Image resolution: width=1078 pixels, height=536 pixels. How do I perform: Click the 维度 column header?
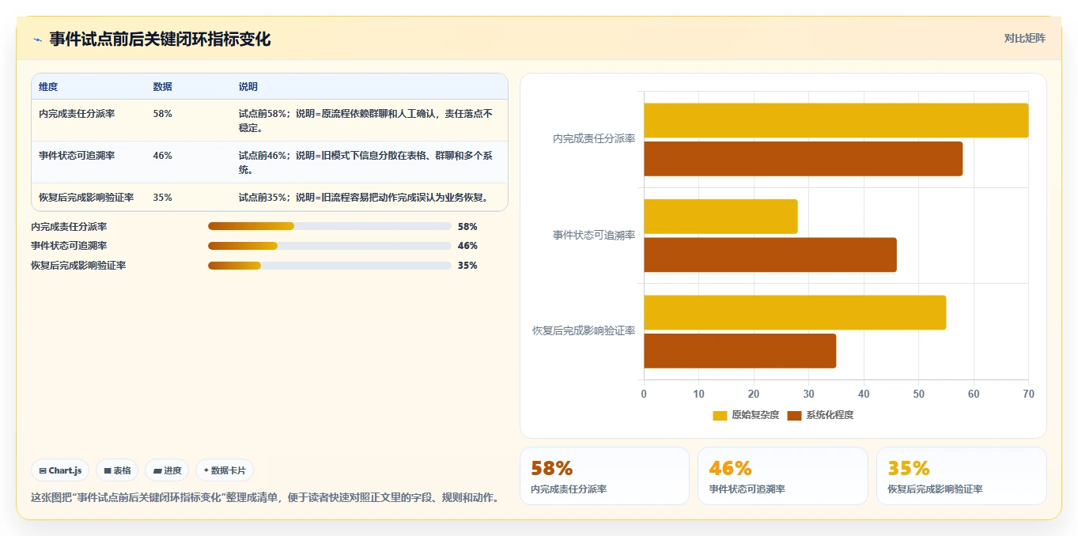(x=48, y=87)
